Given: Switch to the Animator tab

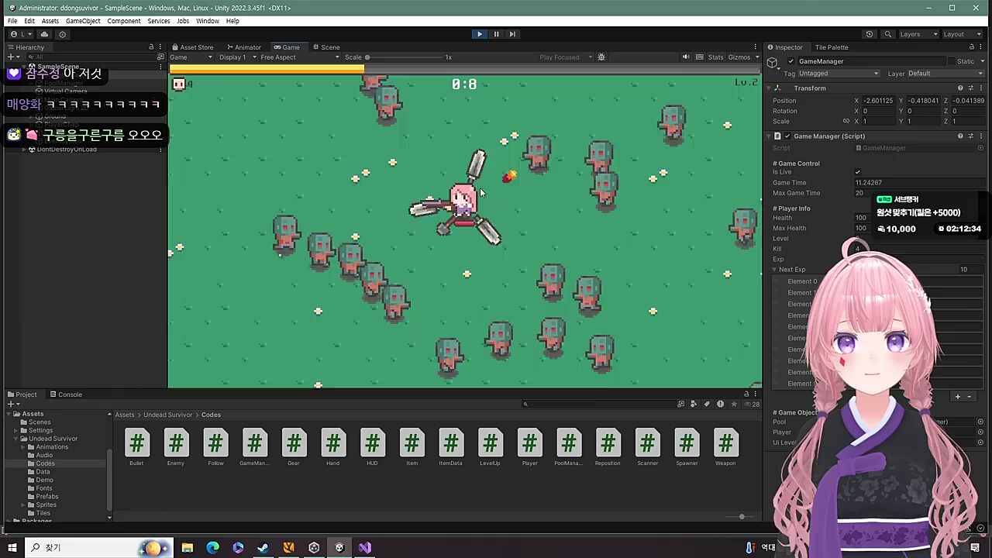Looking at the screenshot, I should click(x=243, y=47).
